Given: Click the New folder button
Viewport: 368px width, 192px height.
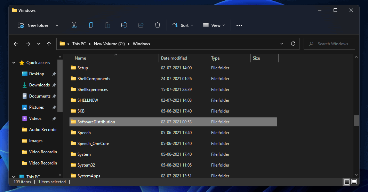Looking at the screenshot, I should [34, 25].
